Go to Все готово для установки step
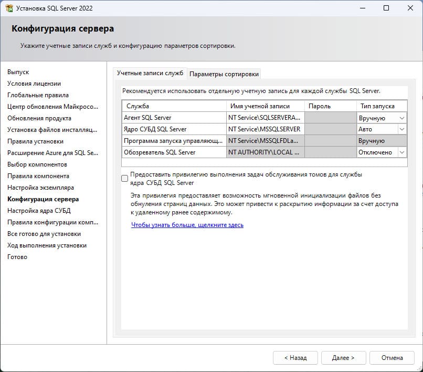423x372 pixels. pos(44,234)
